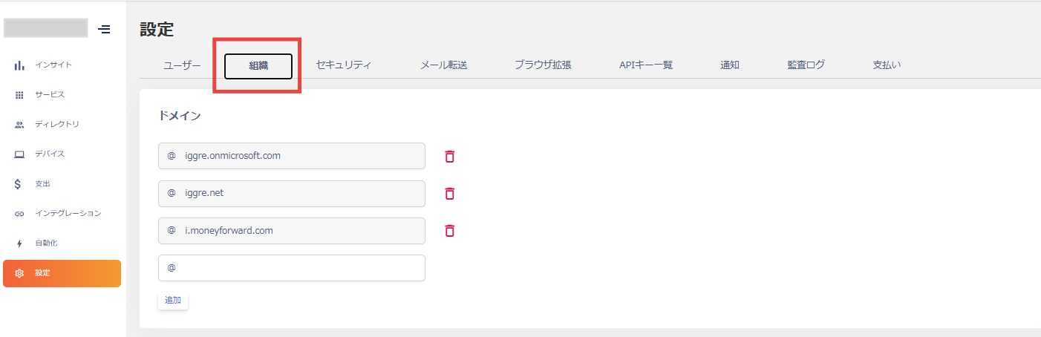Remove the i.moneyforward.com domain
This screenshot has height=337, width=1041.
coord(449,230)
